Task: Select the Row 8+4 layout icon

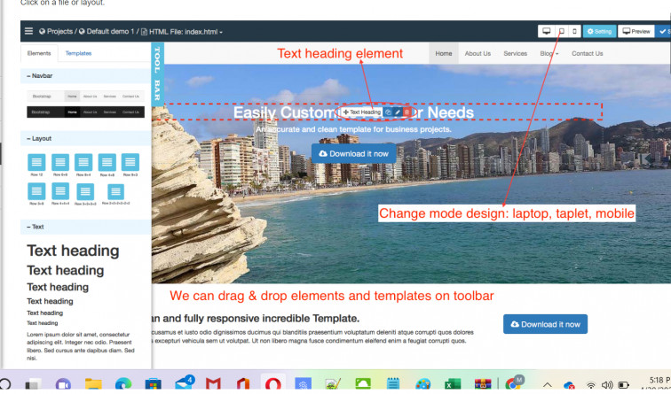Action: coord(83,165)
